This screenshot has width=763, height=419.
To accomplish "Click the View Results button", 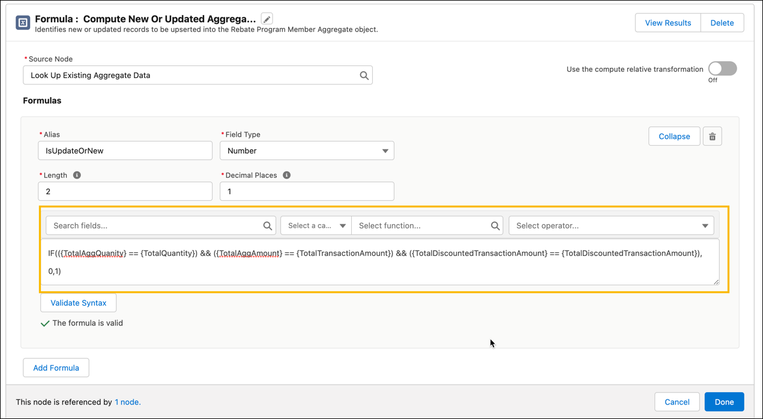I will click(668, 22).
